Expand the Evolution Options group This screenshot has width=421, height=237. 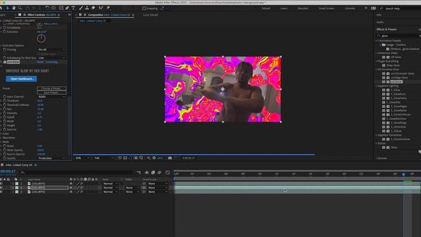[1, 45]
